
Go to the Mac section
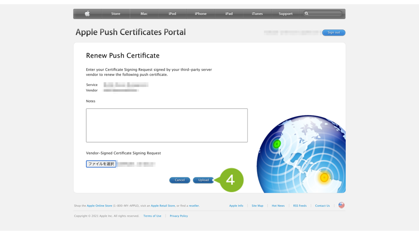tap(144, 13)
